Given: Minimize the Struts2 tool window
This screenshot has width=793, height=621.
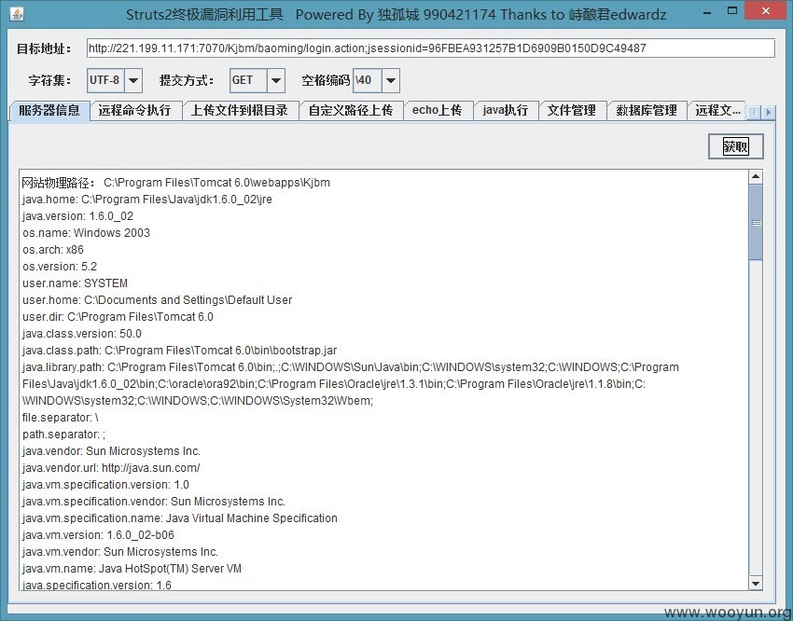Looking at the screenshot, I should click(x=705, y=10).
